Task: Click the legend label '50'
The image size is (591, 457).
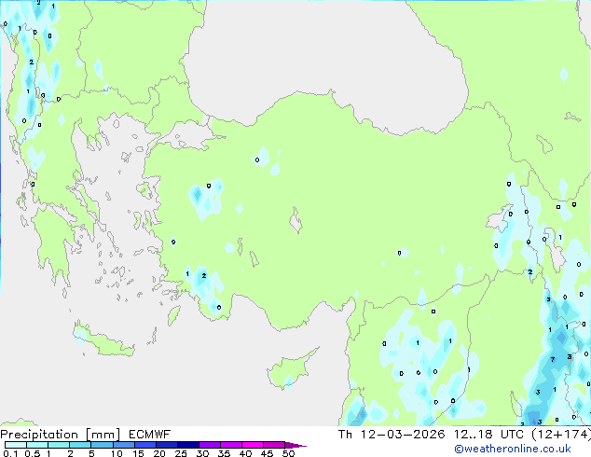Action: [x=289, y=453]
